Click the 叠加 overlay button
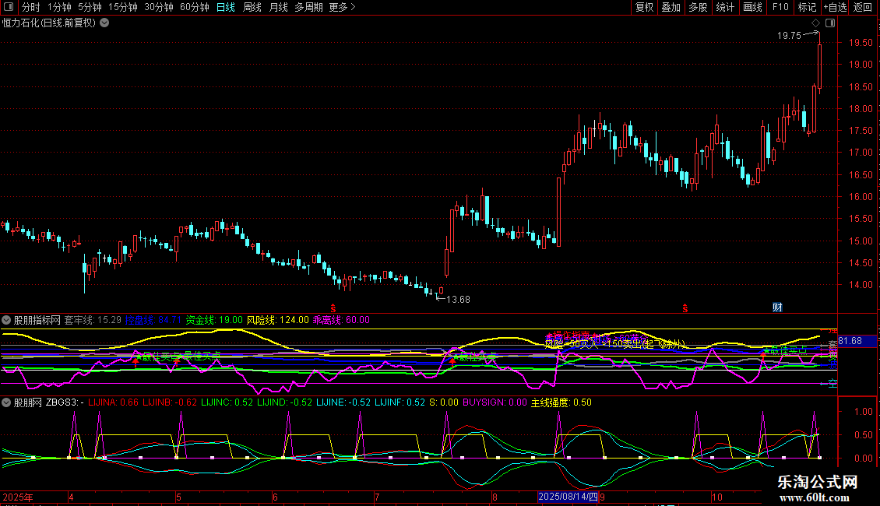 click(671, 7)
